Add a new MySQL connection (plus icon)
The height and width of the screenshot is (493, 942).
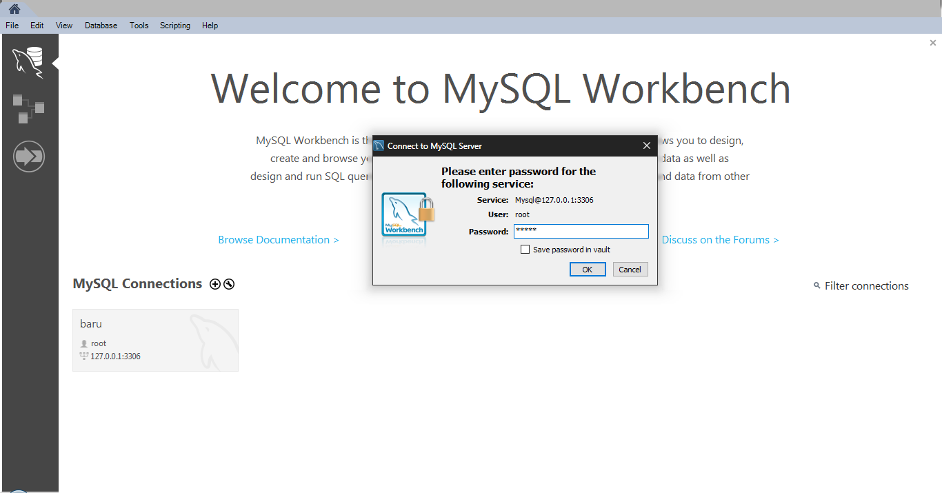point(215,284)
